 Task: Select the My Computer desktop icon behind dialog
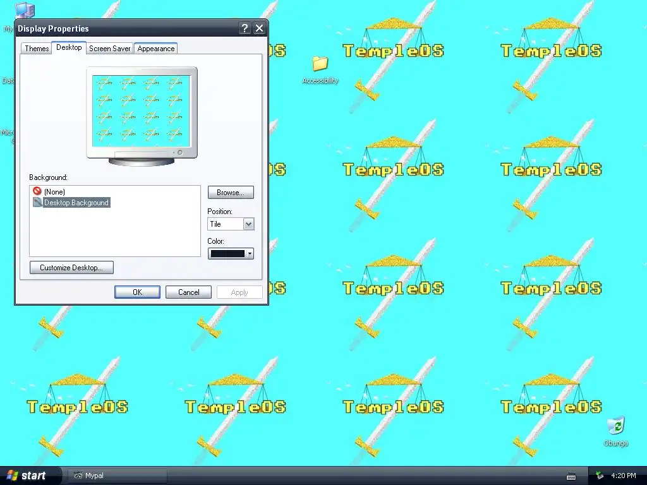tap(25, 10)
